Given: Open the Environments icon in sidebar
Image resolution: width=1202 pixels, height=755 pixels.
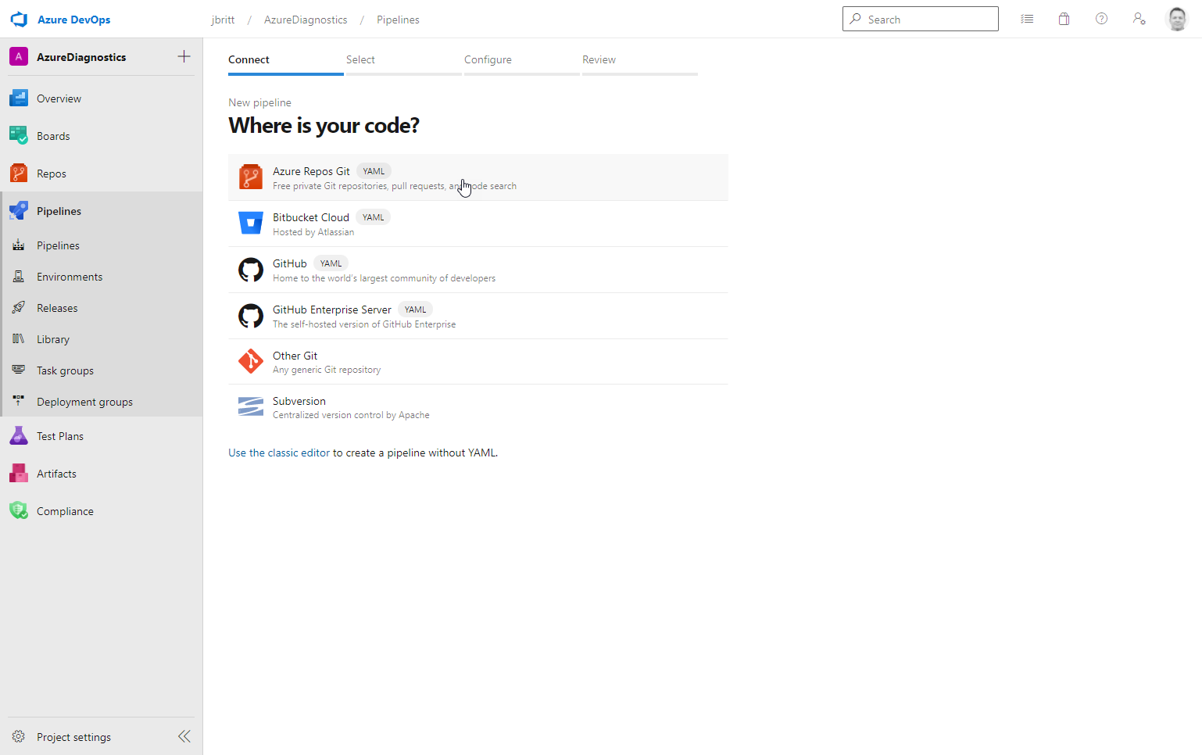Looking at the screenshot, I should pyautogui.click(x=19, y=277).
